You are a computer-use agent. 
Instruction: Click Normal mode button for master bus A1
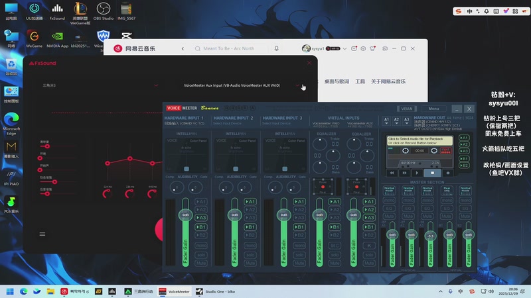(390, 190)
